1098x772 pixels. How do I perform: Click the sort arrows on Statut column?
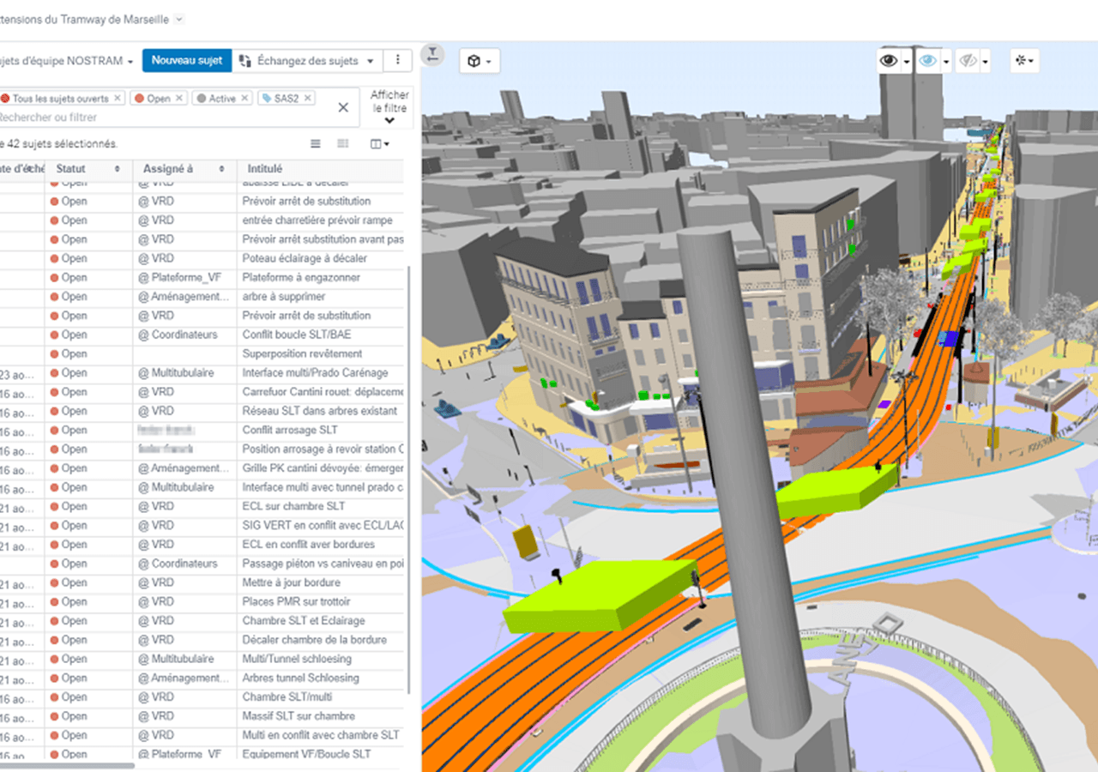tap(118, 169)
